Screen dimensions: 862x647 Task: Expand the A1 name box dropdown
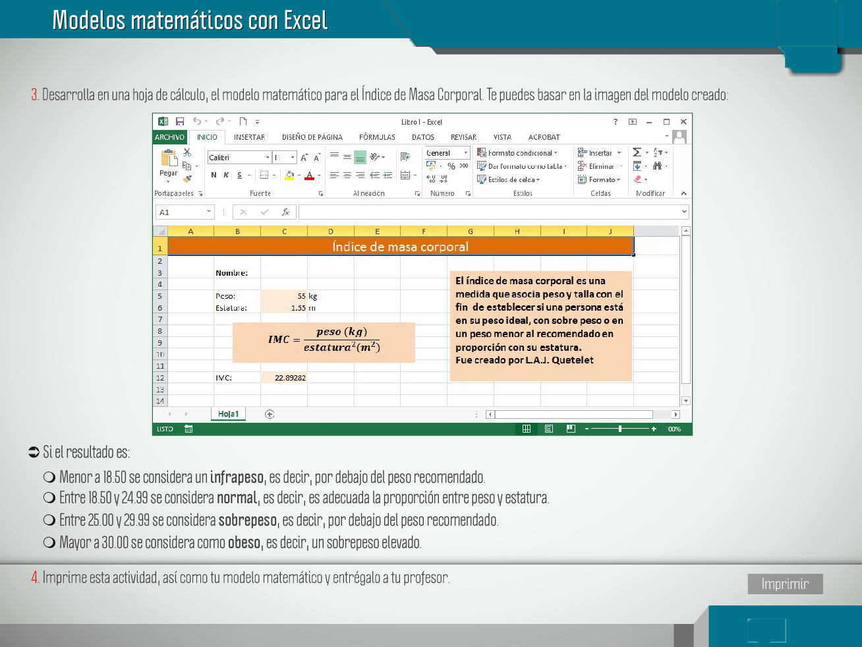pyautogui.click(x=209, y=212)
